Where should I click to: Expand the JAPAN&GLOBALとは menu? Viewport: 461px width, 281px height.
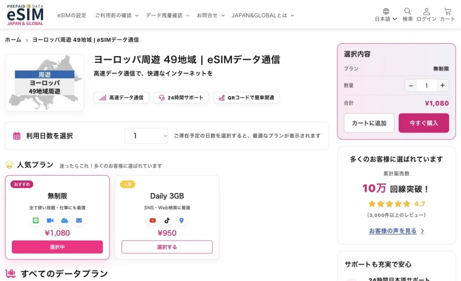(x=263, y=16)
